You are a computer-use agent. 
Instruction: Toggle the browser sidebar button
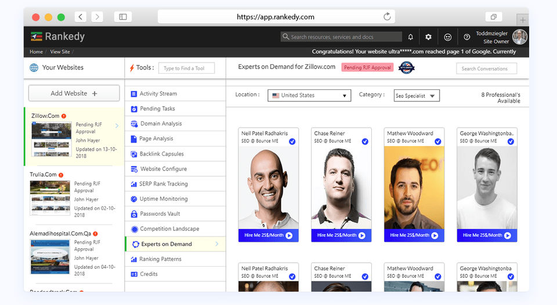(x=123, y=17)
